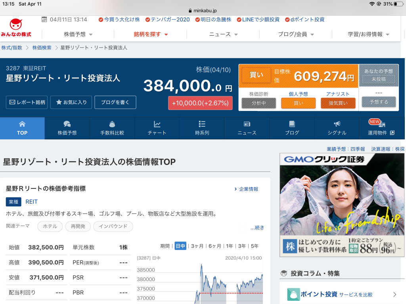Screen dimensions: 406x304
Task: Open the 明日の急騰株 link
Action: pyautogui.click(x=213, y=19)
